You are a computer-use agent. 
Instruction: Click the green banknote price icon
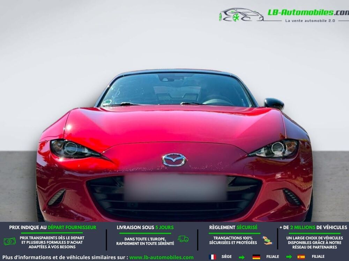pyautogui.click(x=9, y=241)
